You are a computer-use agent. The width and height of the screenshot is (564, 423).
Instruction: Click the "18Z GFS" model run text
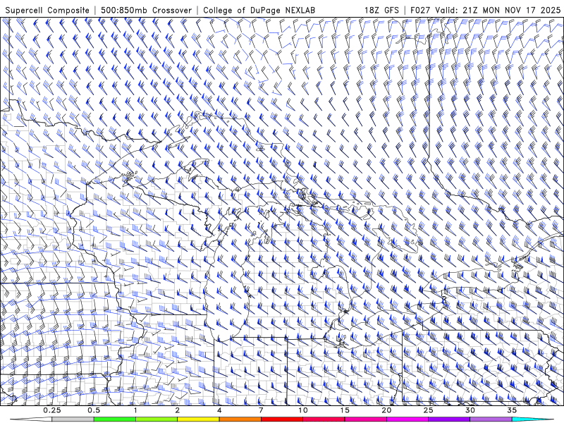[381, 10]
